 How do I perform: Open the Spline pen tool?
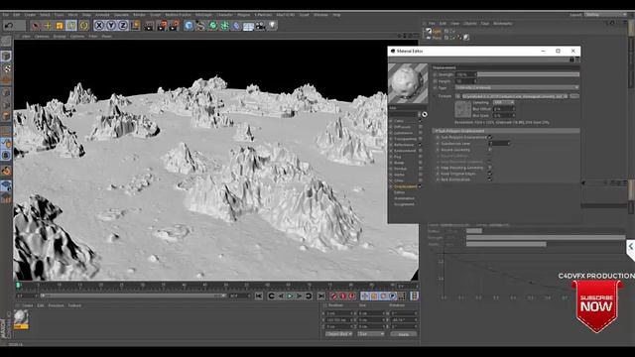[x=200, y=26]
